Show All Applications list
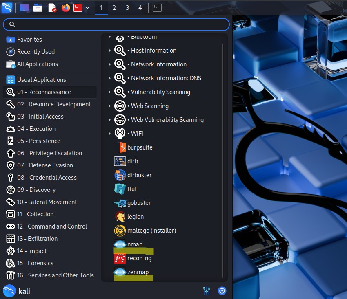 pyautogui.click(x=37, y=64)
